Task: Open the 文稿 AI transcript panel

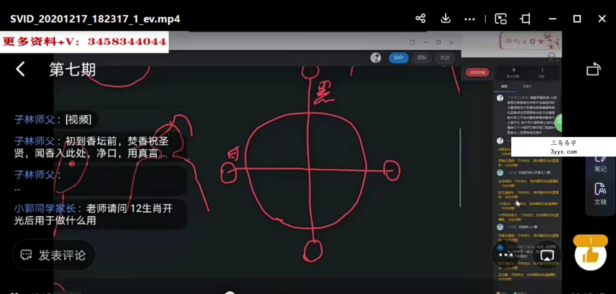Action: point(600,194)
